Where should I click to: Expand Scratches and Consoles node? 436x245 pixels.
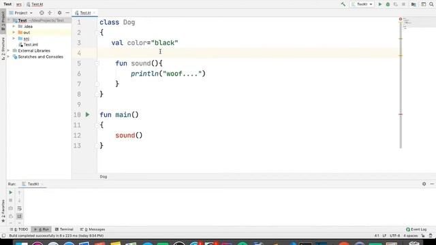coord(9,56)
